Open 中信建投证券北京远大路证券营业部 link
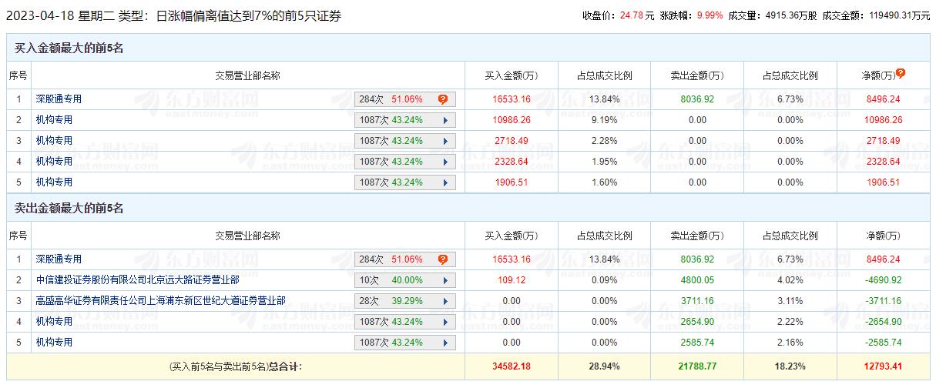The width and height of the screenshot is (936, 388). [x=137, y=280]
